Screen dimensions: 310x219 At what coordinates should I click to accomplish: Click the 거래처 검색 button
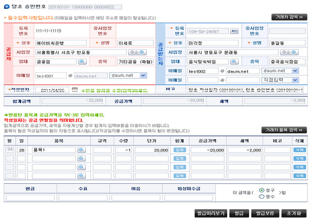tap(289, 17)
